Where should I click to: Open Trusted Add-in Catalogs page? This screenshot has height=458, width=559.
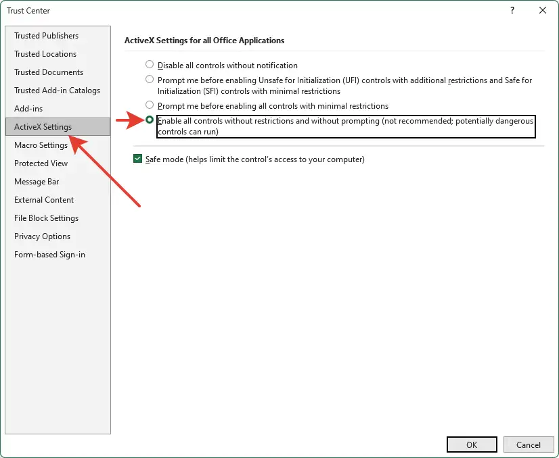tap(56, 90)
